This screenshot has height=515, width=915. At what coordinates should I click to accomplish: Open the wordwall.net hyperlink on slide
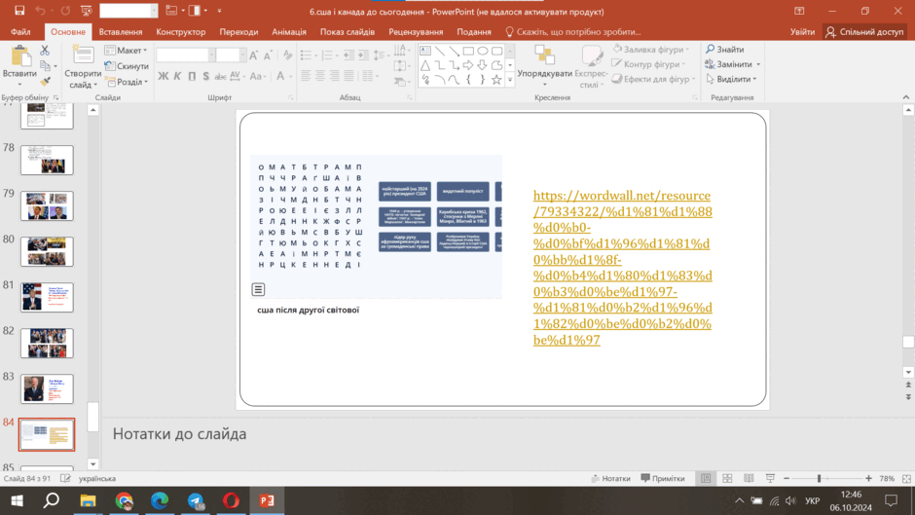click(x=622, y=268)
